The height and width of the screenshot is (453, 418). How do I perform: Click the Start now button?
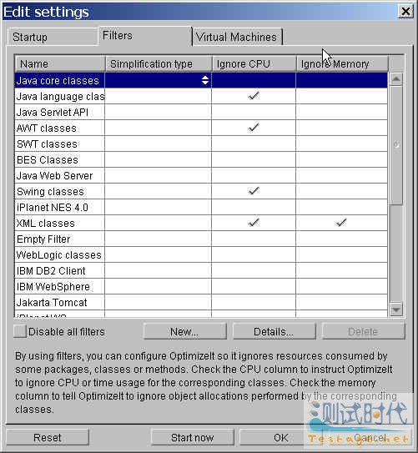tap(192, 437)
